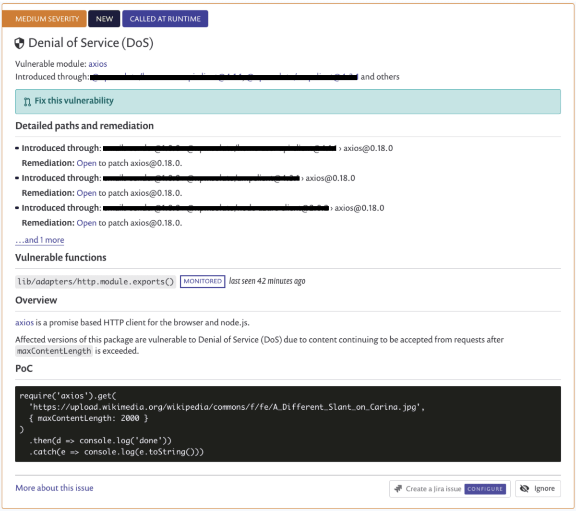Image resolution: width=576 pixels, height=511 pixels.
Task: Click the Jira icon in Create a Jira issue
Action: point(398,489)
